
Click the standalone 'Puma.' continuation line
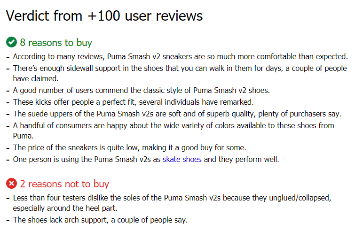point(24,136)
